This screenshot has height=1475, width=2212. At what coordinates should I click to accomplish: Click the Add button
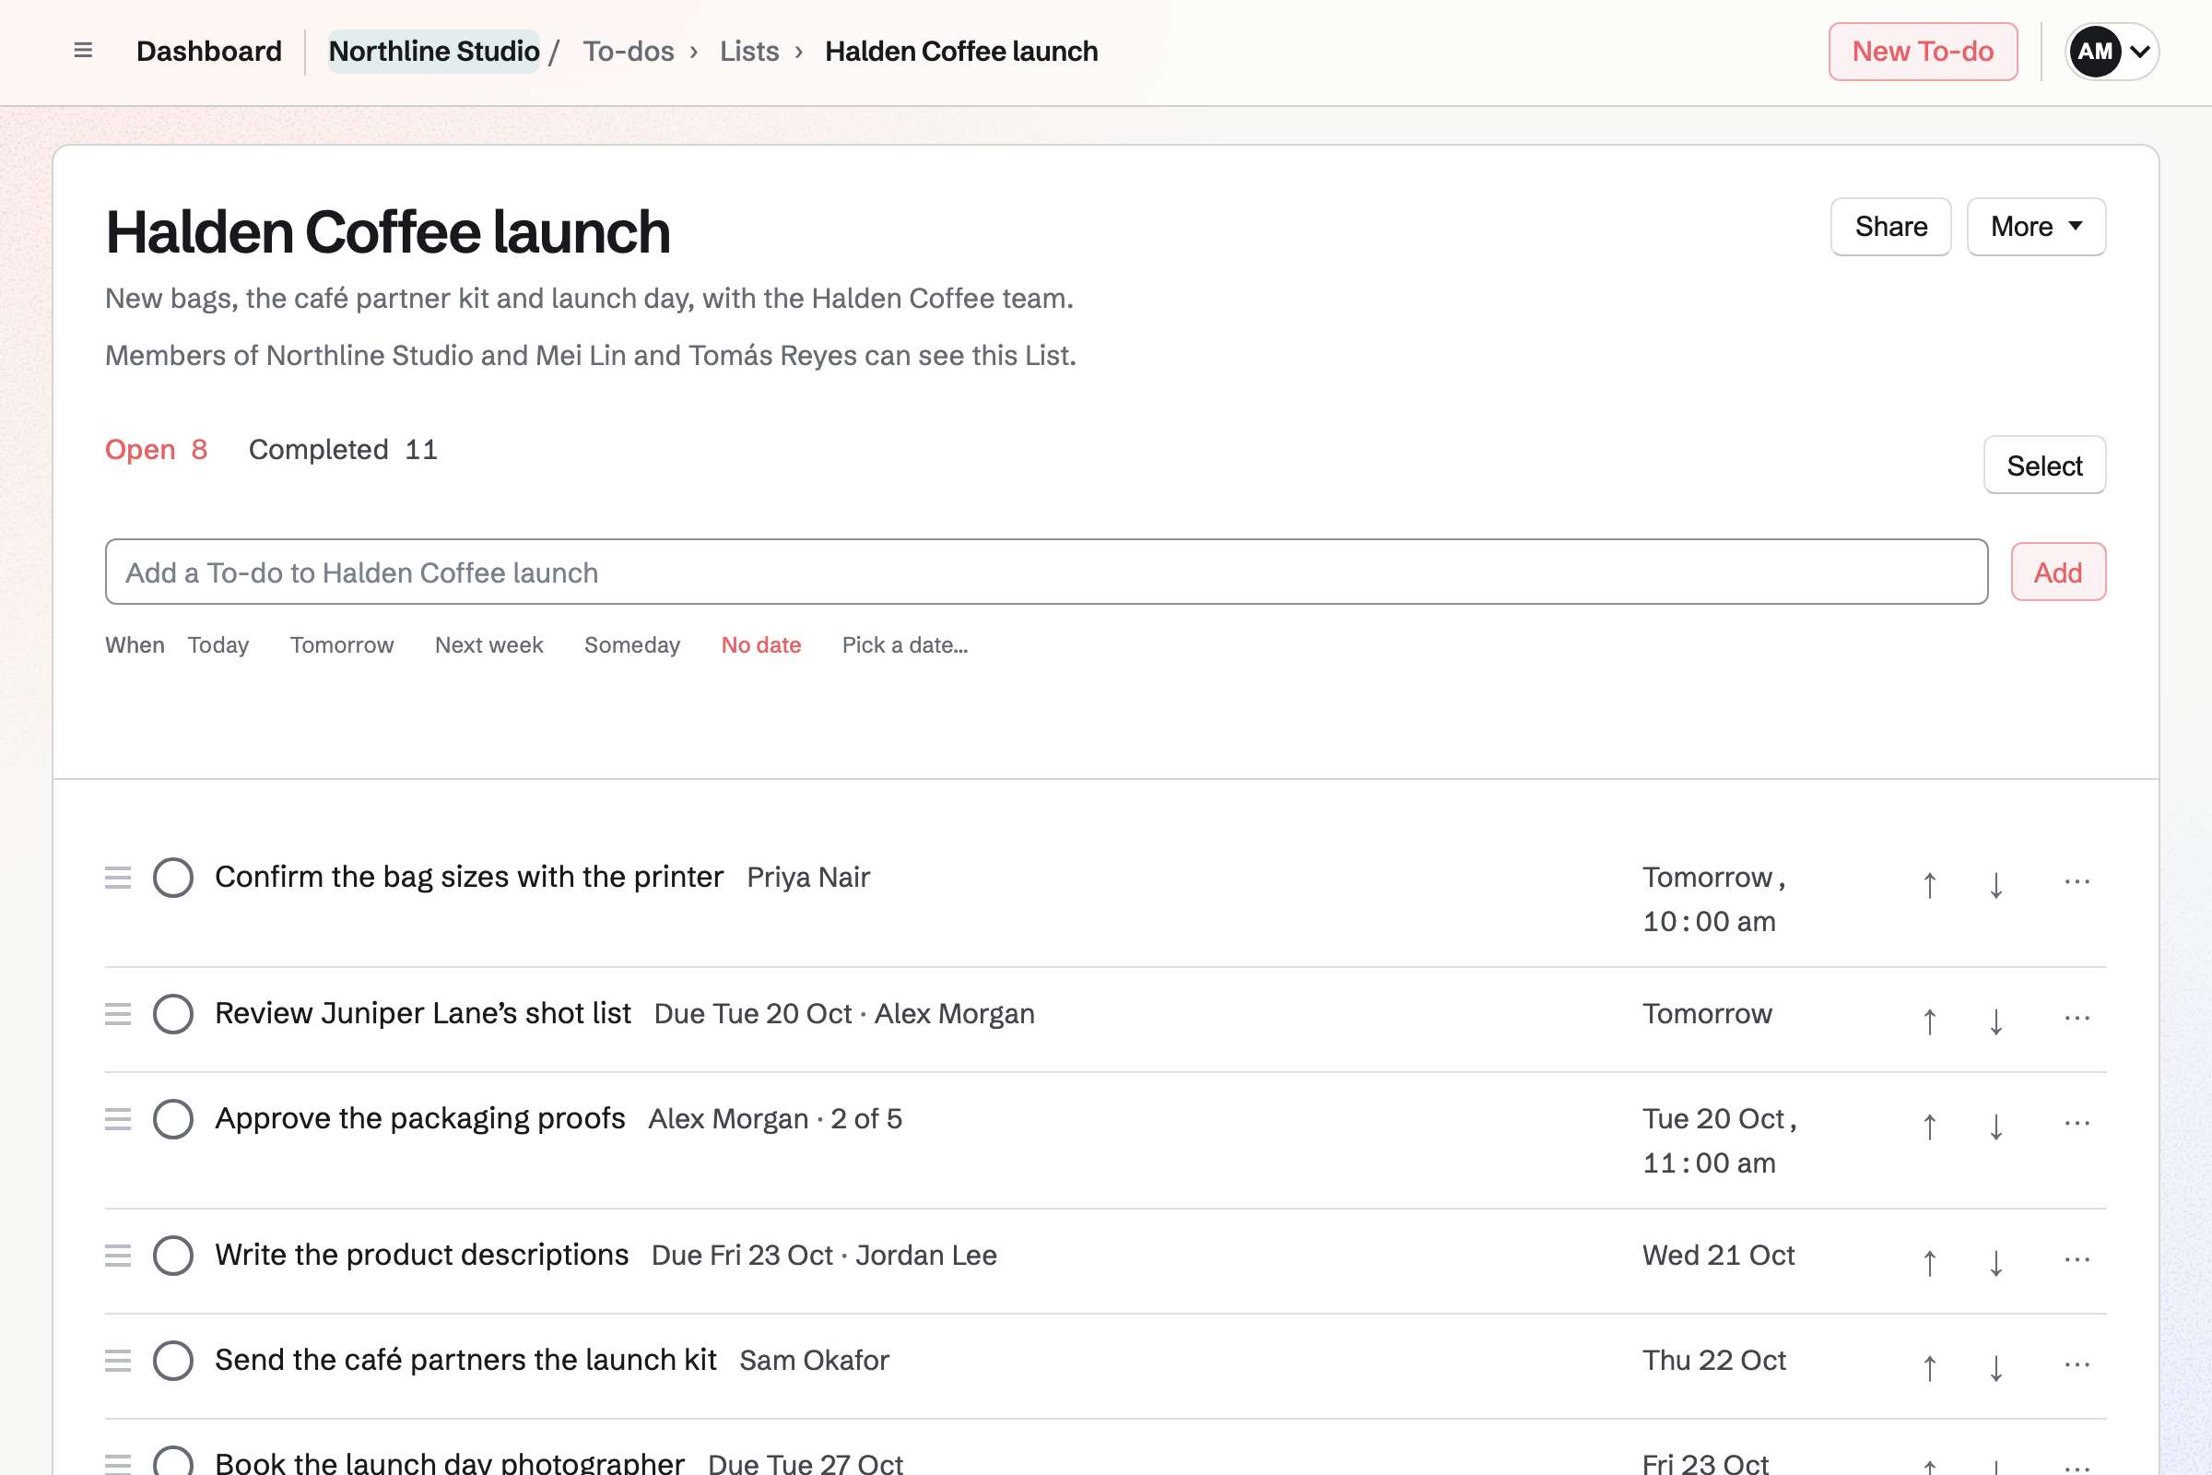point(2058,572)
